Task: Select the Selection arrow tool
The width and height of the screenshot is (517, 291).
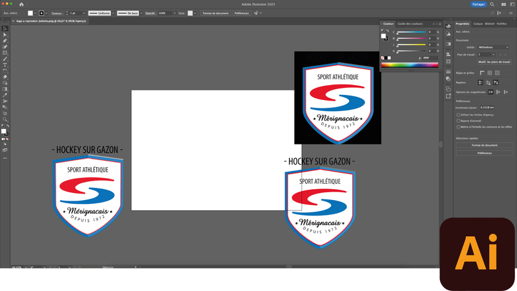Action: (5, 28)
